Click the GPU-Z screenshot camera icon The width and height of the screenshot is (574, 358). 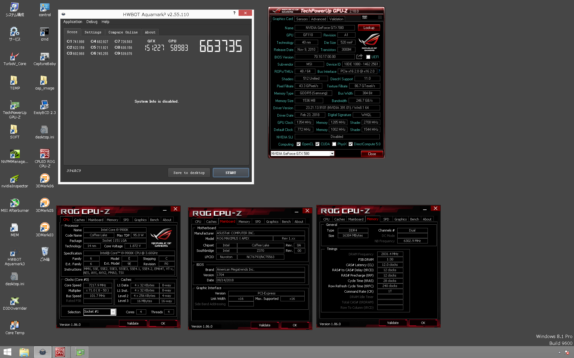coord(365,17)
